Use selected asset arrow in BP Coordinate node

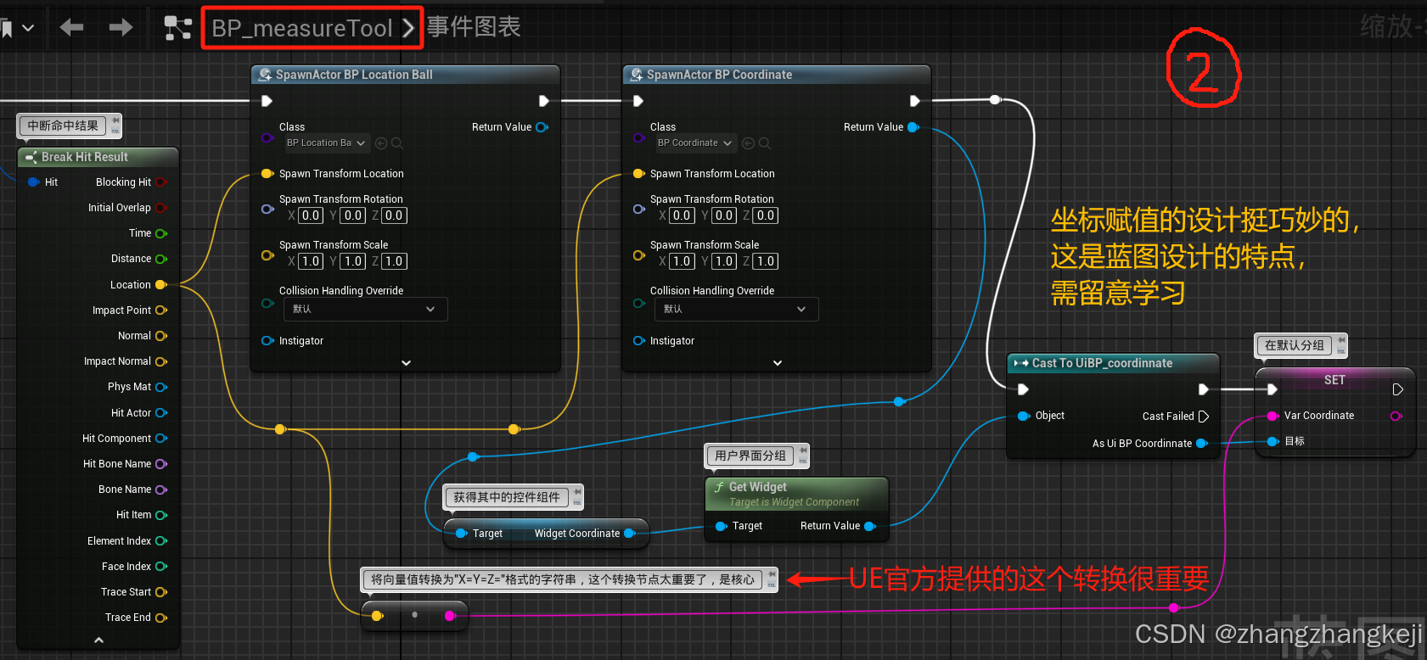point(749,143)
